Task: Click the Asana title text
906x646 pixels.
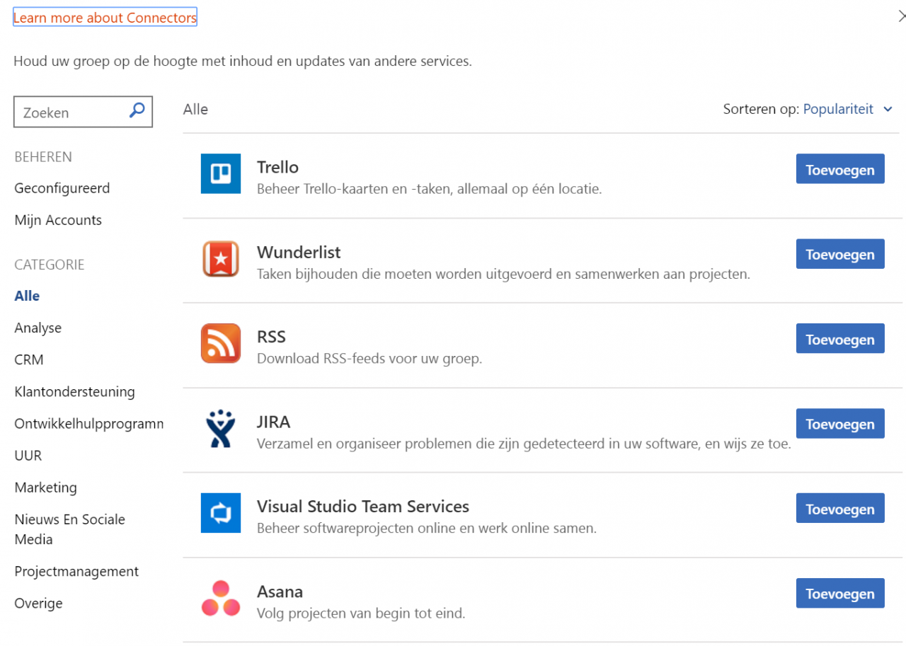Action: tap(280, 592)
